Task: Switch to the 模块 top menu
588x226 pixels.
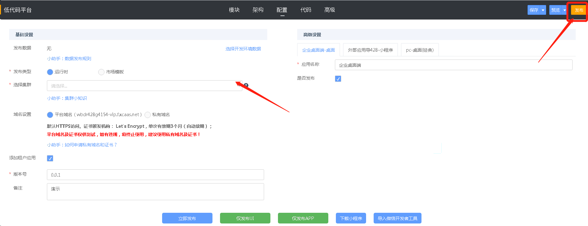Action: (234, 10)
